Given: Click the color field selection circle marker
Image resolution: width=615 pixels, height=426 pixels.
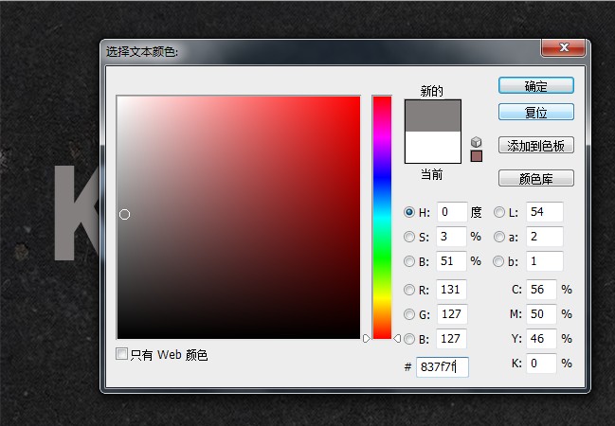Looking at the screenshot, I should point(124,214).
